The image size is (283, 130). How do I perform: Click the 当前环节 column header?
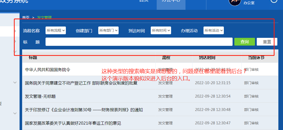tap(256, 57)
